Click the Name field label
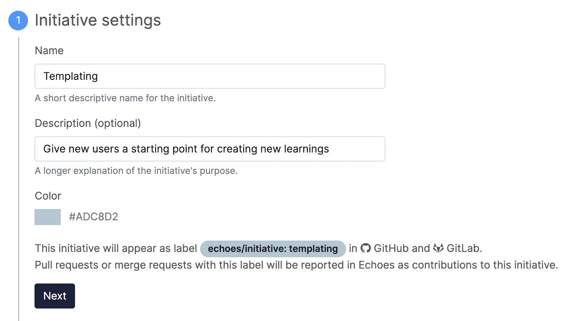Viewport: 570px width, 321px height. pos(49,51)
